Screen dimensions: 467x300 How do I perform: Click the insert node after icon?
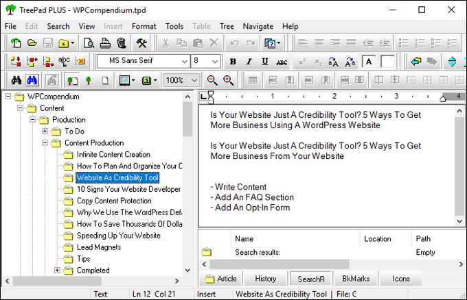48,62
